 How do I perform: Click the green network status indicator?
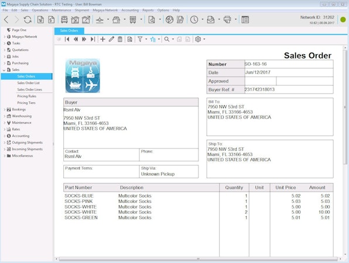(x=343, y=20)
